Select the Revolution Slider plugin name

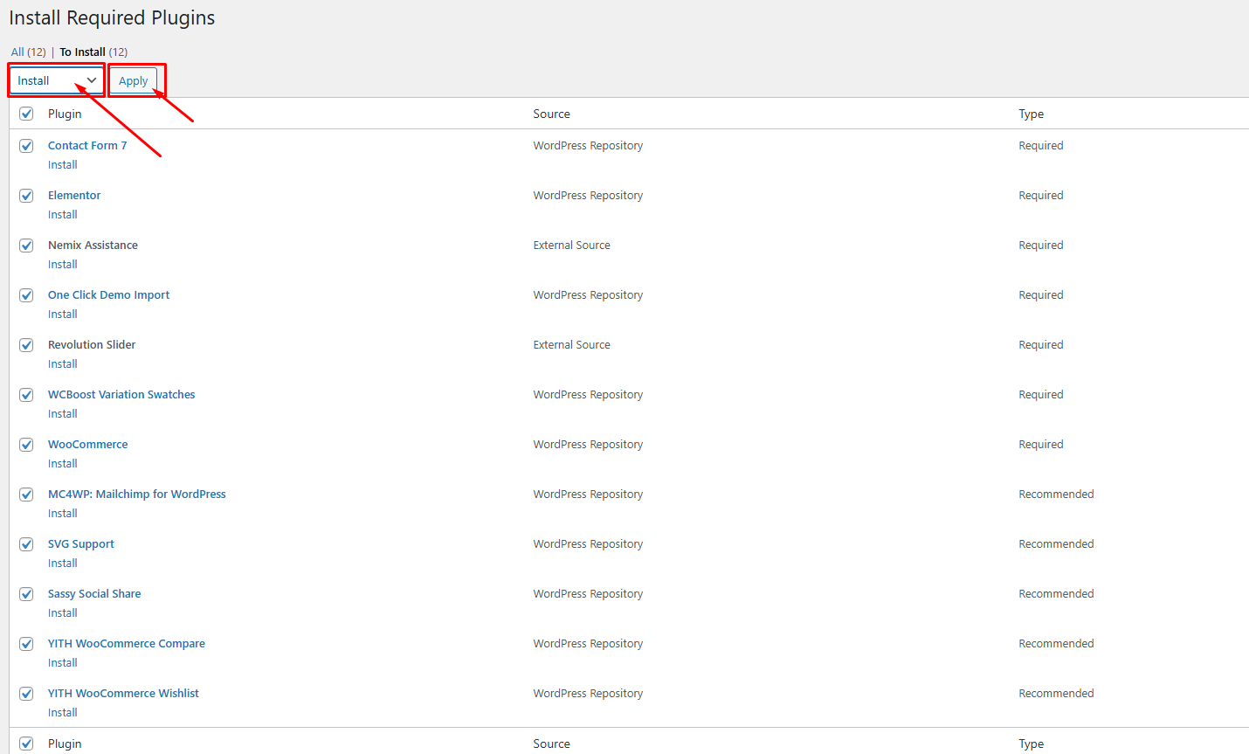click(92, 345)
